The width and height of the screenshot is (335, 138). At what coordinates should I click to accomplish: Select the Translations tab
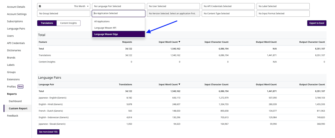coord(47,23)
